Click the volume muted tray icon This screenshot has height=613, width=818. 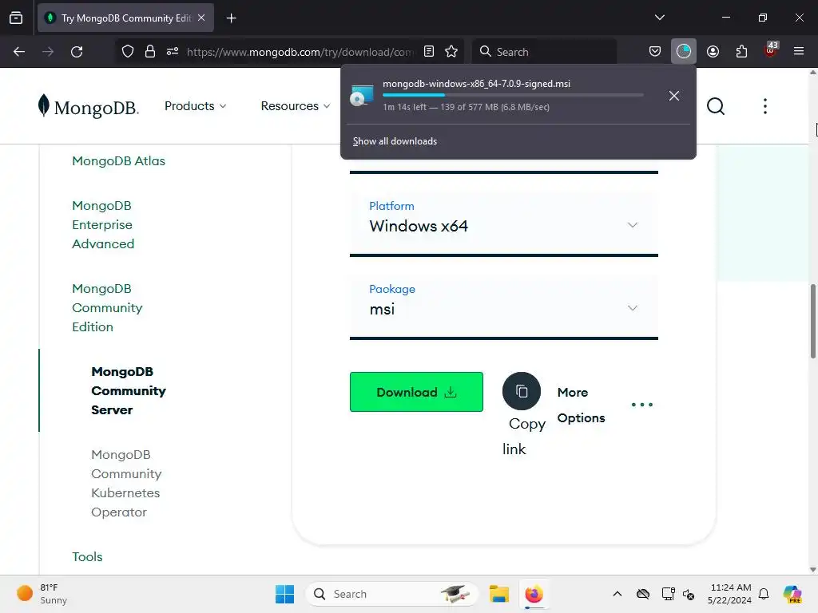689,594
